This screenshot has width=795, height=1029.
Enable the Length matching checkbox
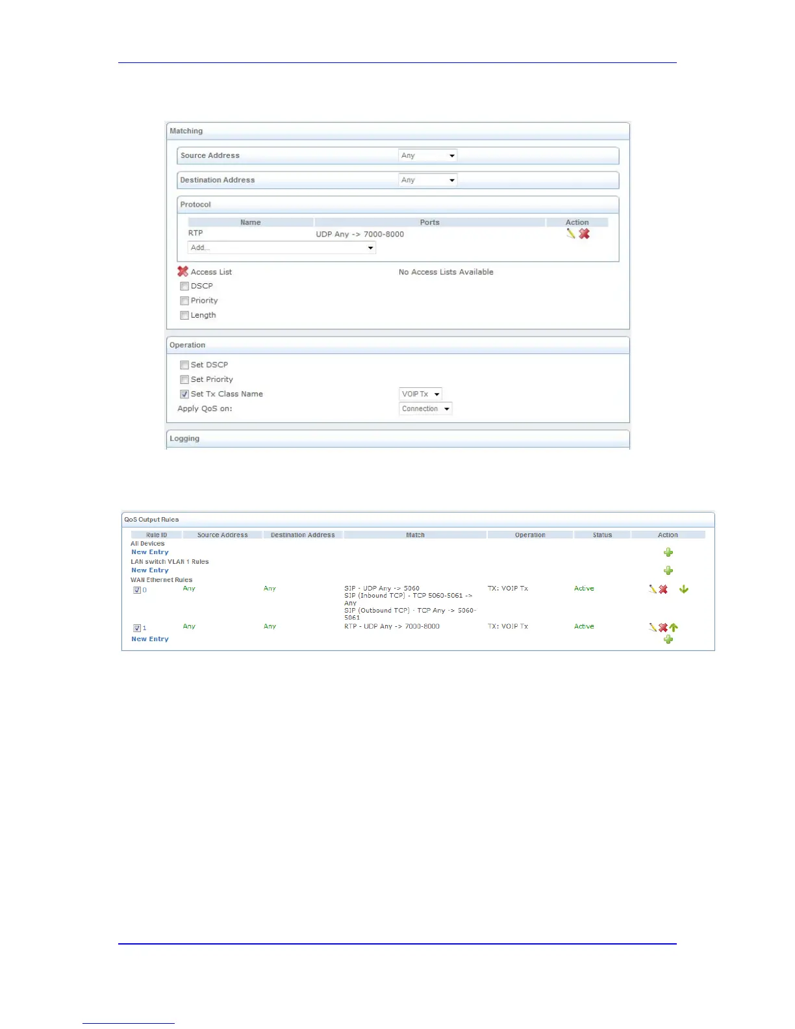(184, 315)
